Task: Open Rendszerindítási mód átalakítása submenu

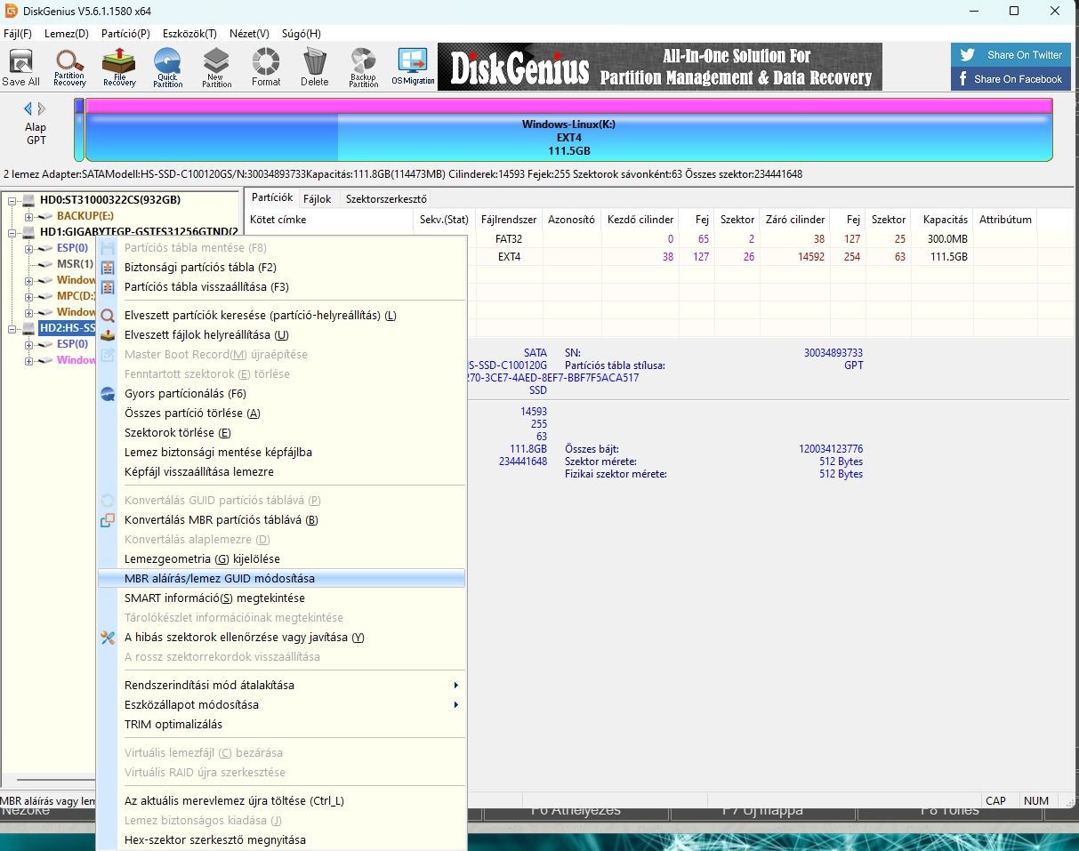Action: pyautogui.click(x=281, y=686)
